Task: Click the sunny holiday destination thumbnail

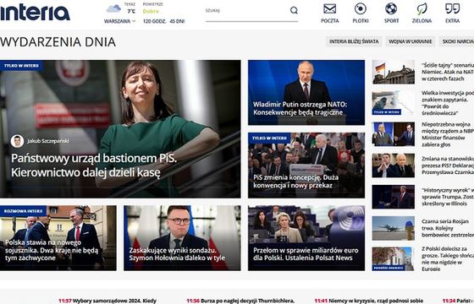Action: (x=394, y=259)
